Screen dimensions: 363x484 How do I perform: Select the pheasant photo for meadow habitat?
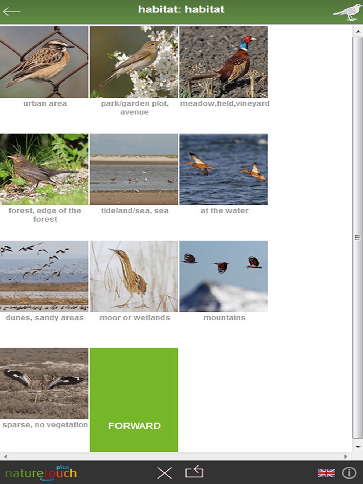tap(223, 62)
